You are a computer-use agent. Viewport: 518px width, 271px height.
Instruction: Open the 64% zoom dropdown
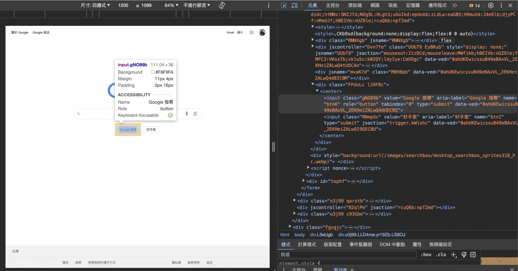pyautogui.click(x=171, y=5)
